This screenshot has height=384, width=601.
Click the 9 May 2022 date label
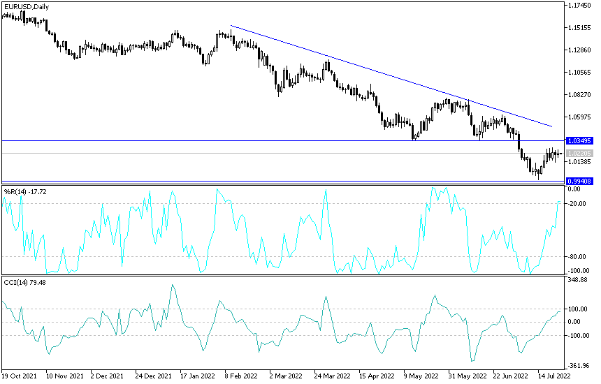421,376
